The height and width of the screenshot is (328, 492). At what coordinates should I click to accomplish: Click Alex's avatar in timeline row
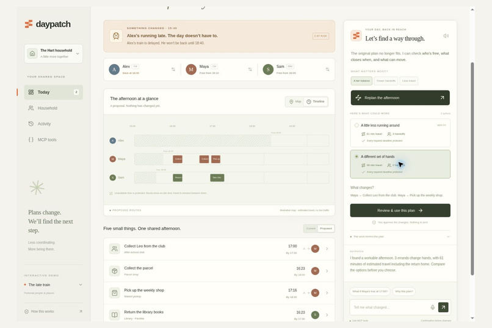click(113, 140)
